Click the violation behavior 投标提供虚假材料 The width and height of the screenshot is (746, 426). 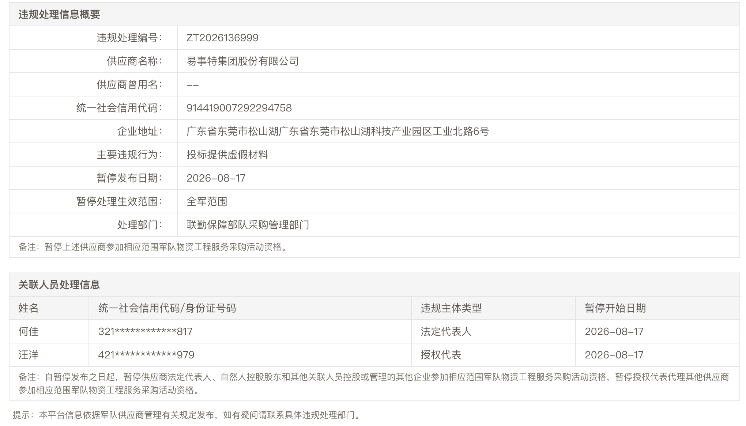tap(227, 155)
